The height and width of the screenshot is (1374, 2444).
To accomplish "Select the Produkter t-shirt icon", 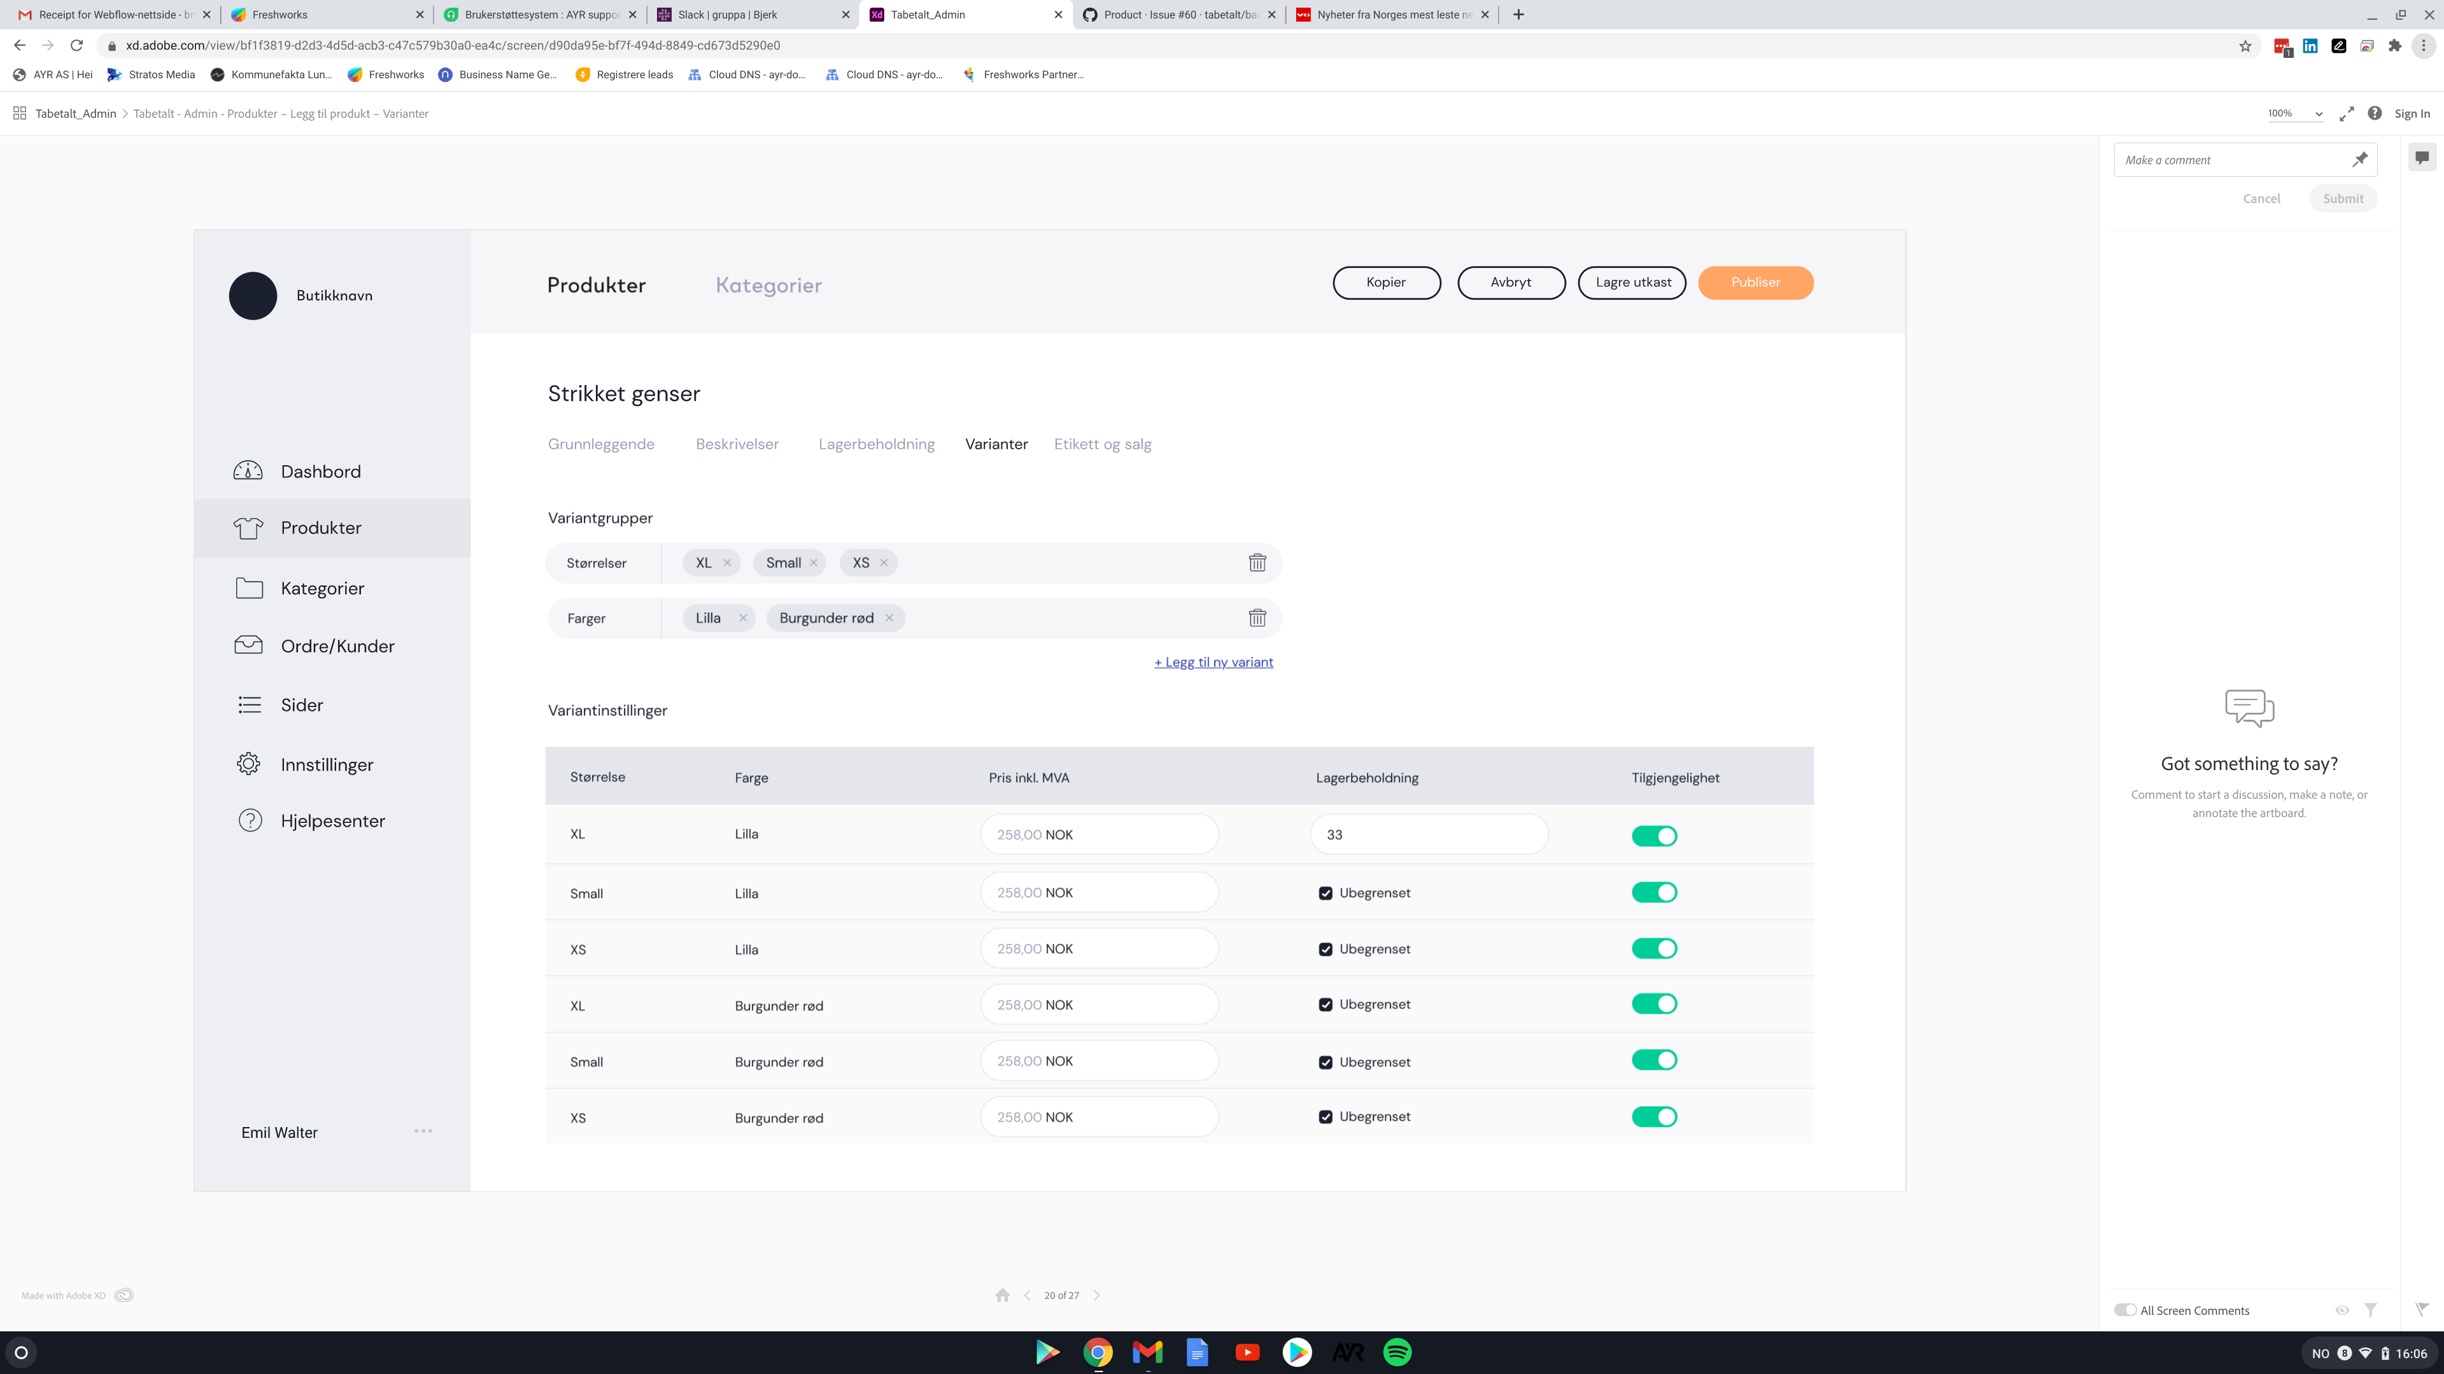I will (x=248, y=527).
